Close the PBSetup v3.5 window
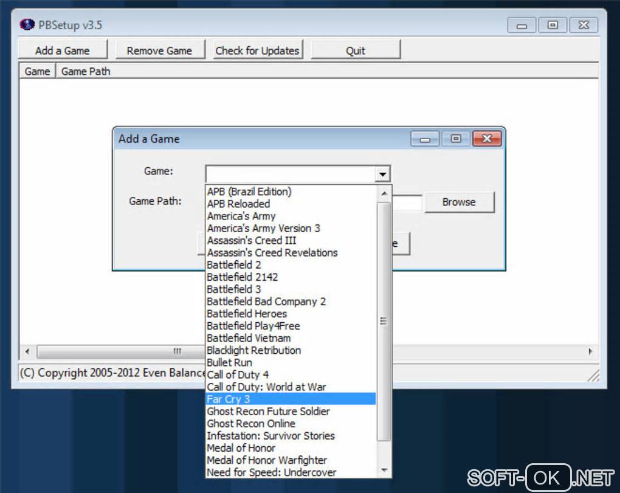 [x=584, y=26]
